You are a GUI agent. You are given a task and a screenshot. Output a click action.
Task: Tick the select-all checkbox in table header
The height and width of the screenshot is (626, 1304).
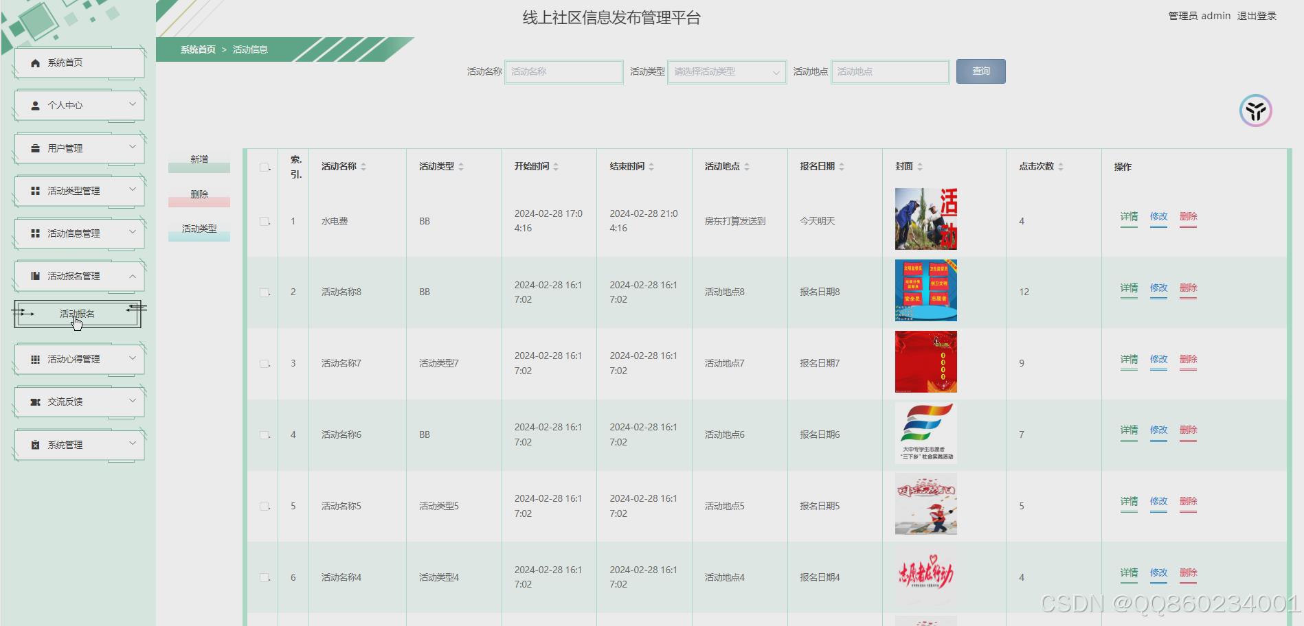tap(264, 167)
